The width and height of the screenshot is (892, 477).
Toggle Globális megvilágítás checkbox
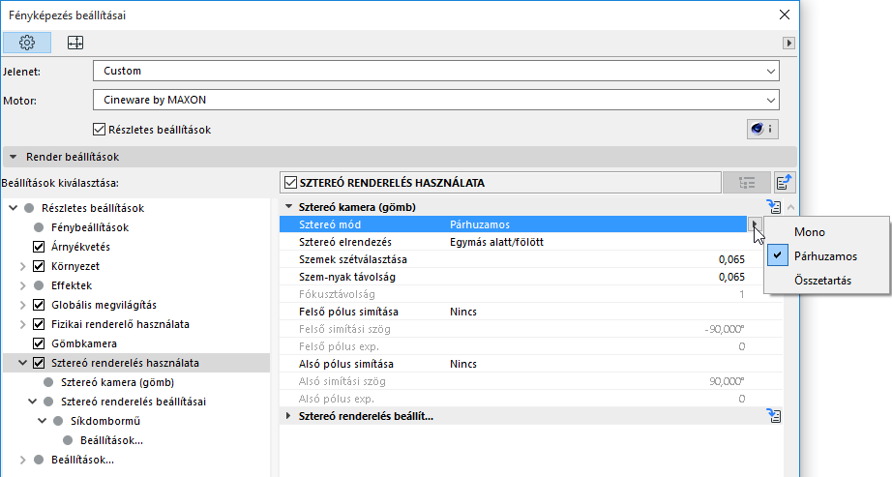39,305
